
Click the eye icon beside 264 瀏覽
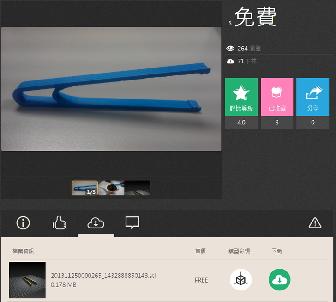coord(230,48)
